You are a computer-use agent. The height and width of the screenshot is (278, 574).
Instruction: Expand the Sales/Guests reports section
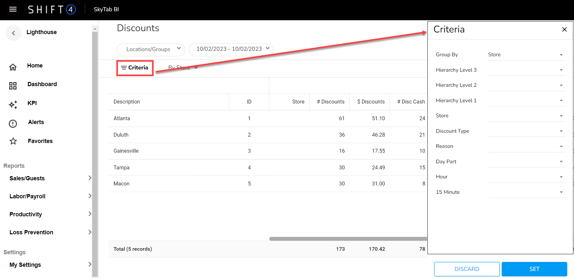point(50,178)
